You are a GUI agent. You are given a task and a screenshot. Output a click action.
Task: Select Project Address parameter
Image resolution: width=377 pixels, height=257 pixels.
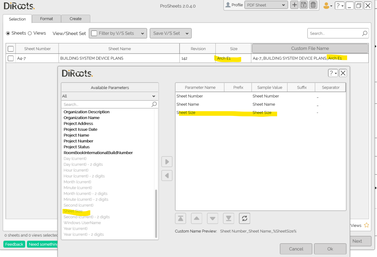pyautogui.click(x=78, y=123)
